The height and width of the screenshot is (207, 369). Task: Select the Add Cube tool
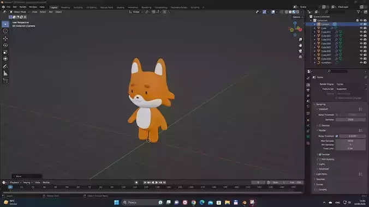5,81
